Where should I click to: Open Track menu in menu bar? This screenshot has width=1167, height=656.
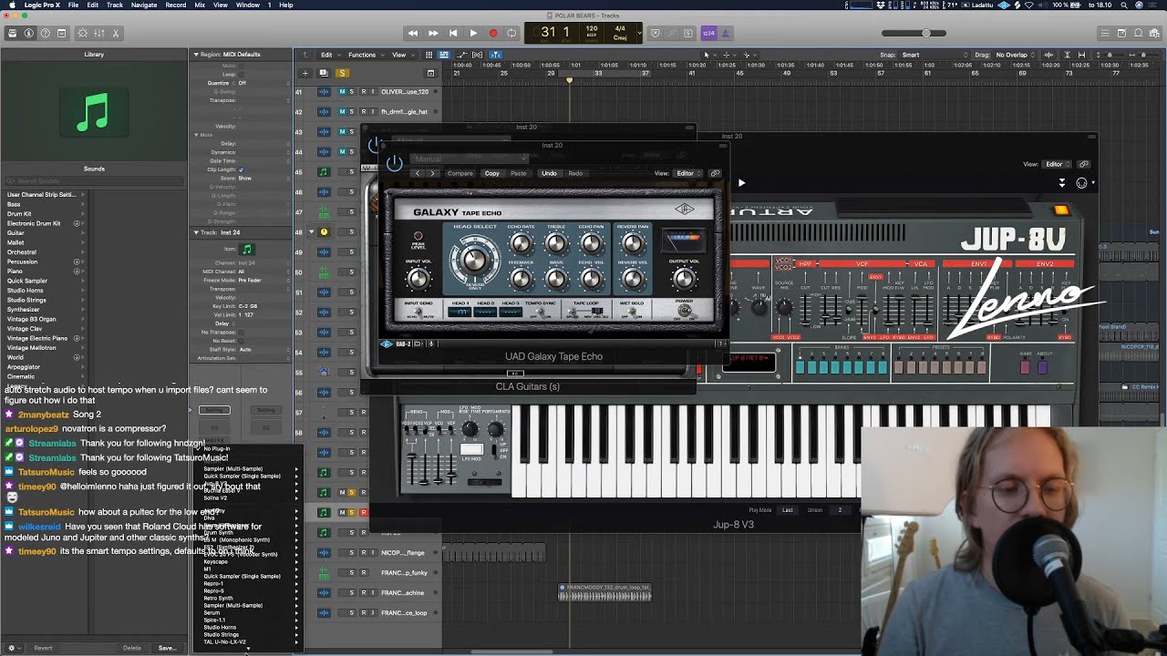(115, 5)
